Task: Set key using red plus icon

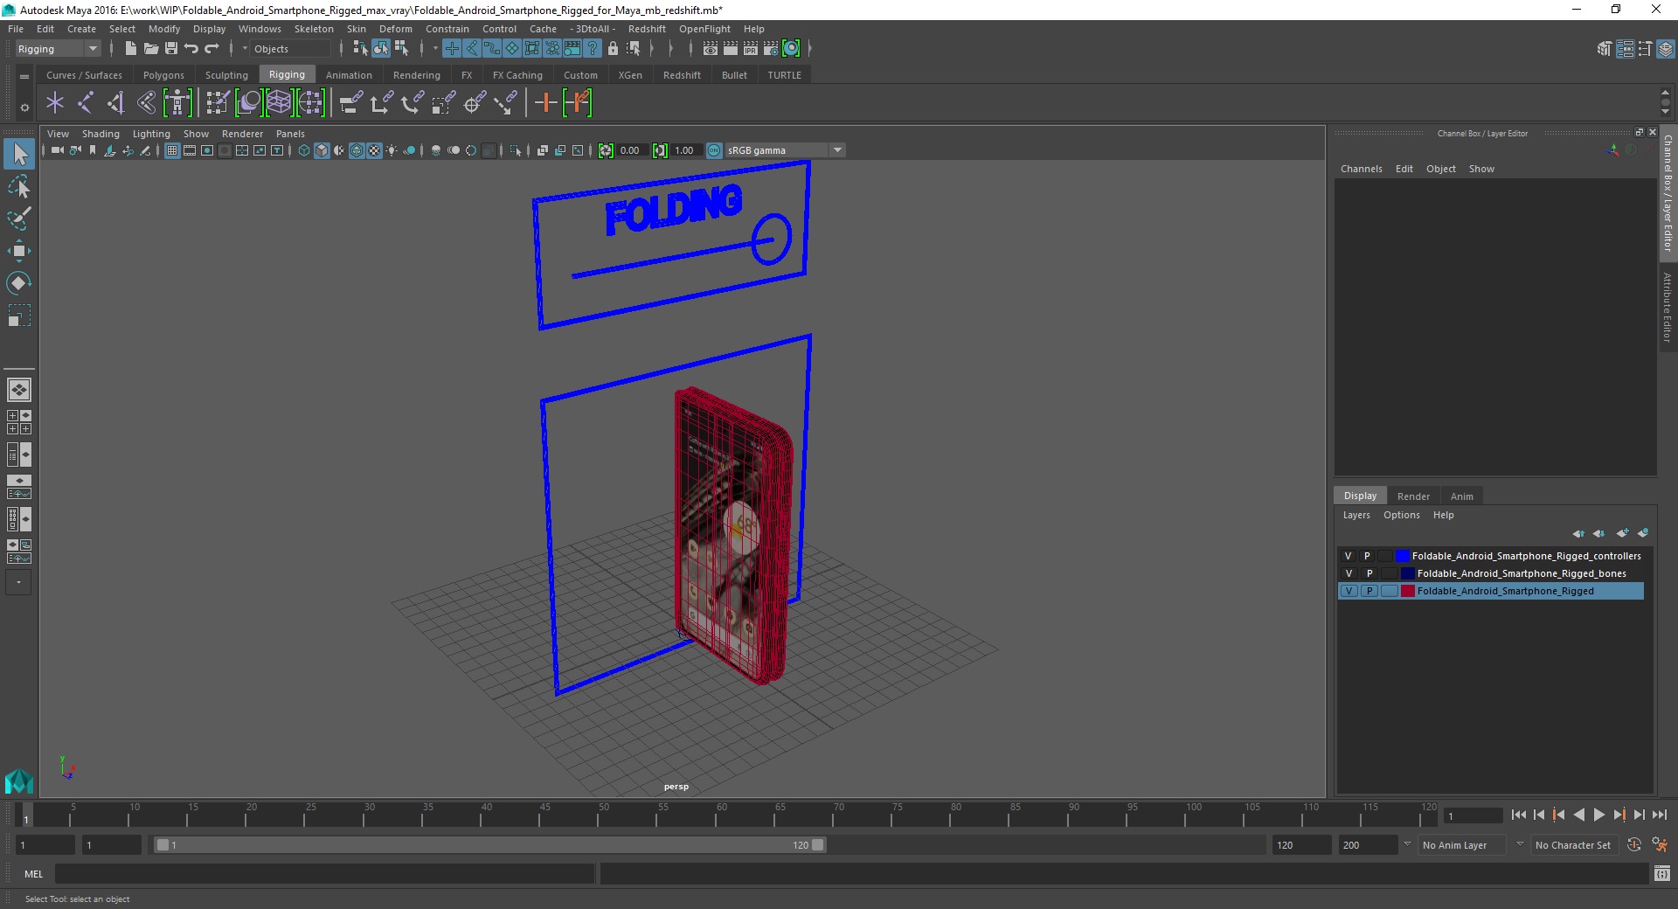Action: (546, 103)
